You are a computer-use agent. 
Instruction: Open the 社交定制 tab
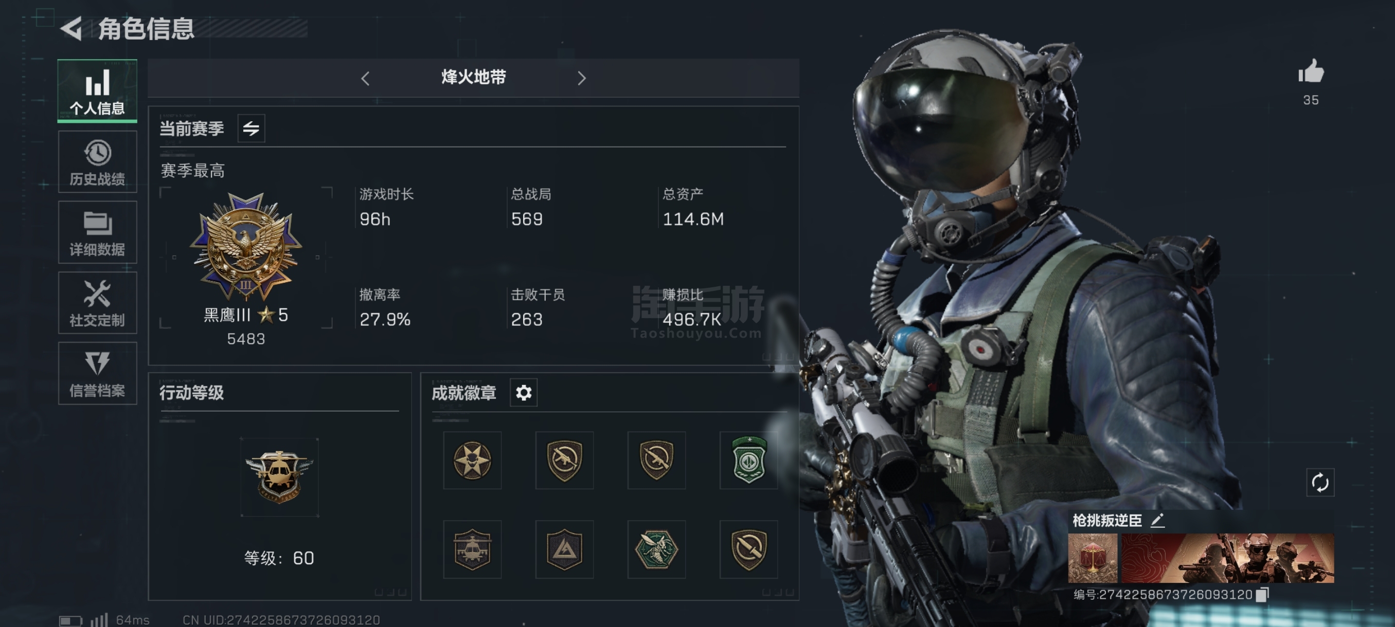pos(98,303)
